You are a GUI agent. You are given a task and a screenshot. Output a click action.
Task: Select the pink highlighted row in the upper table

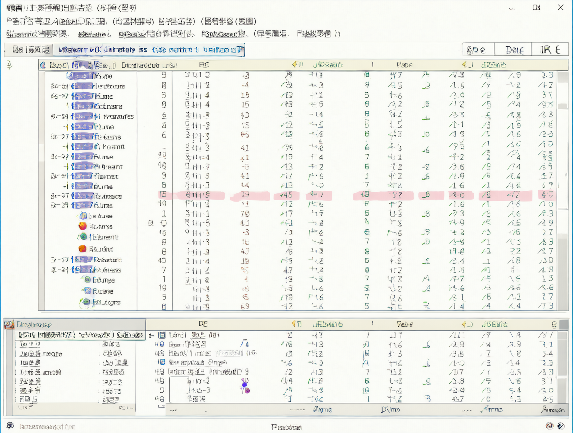click(356, 195)
